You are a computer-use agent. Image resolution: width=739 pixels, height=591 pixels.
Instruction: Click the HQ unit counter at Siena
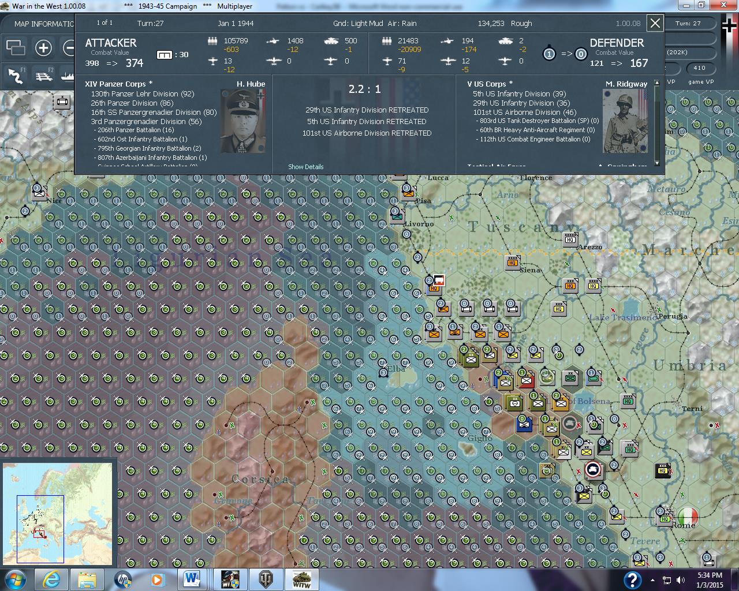coord(513,262)
